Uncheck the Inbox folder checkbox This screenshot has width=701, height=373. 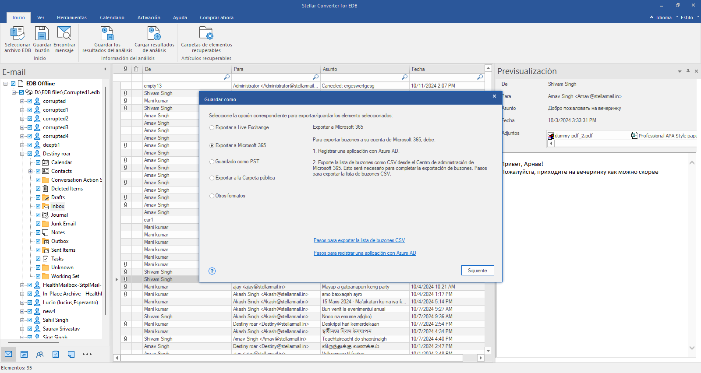(x=38, y=206)
